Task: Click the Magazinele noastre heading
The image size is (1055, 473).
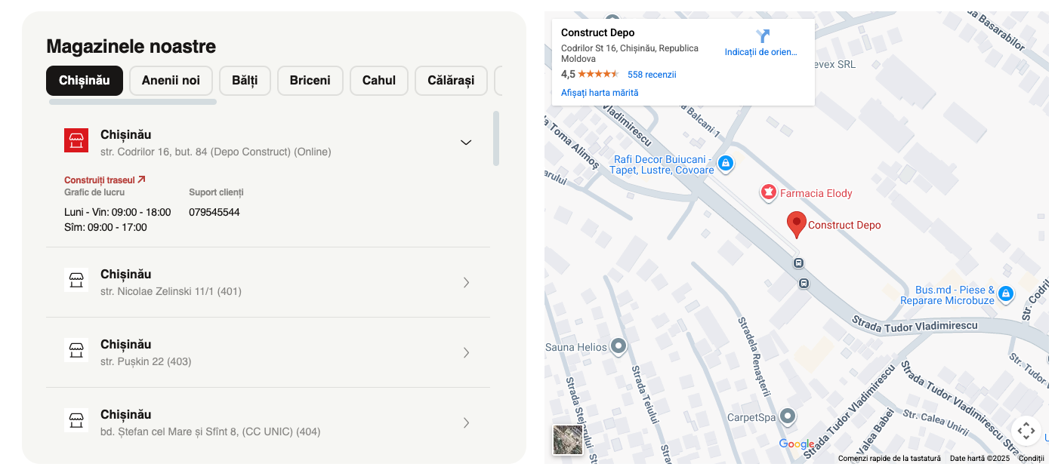Action: (131, 47)
